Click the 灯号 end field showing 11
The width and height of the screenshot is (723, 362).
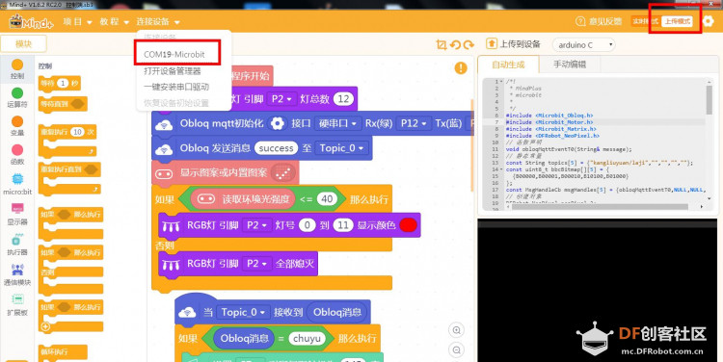[x=342, y=225]
